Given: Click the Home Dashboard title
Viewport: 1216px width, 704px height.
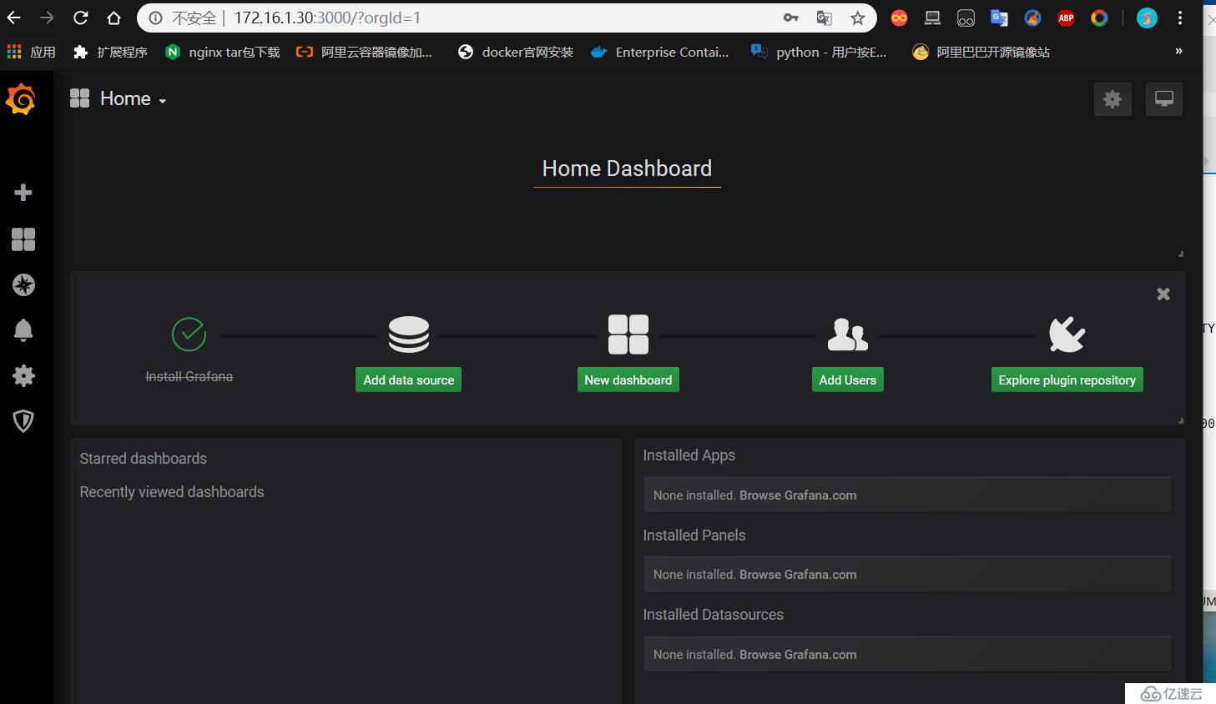Looking at the screenshot, I should [x=627, y=168].
